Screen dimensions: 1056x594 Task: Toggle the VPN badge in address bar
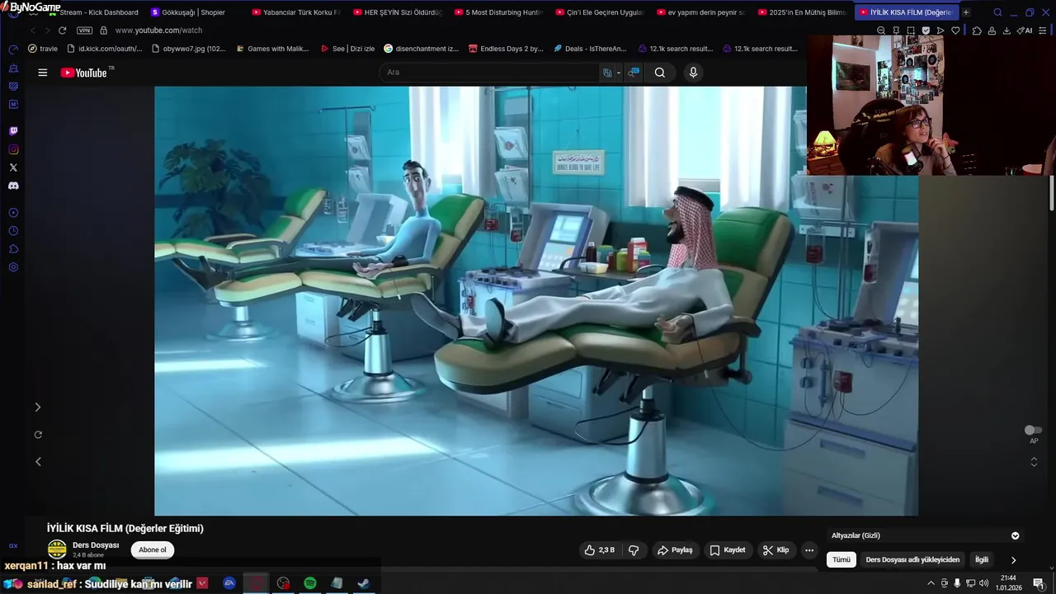tap(84, 31)
